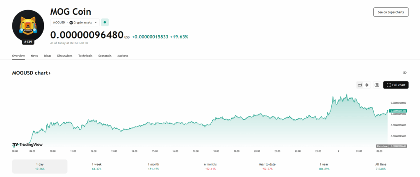The height and width of the screenshot is (177, 420).
Task: Click the +19.63% change value
Action: pos(179,37)
